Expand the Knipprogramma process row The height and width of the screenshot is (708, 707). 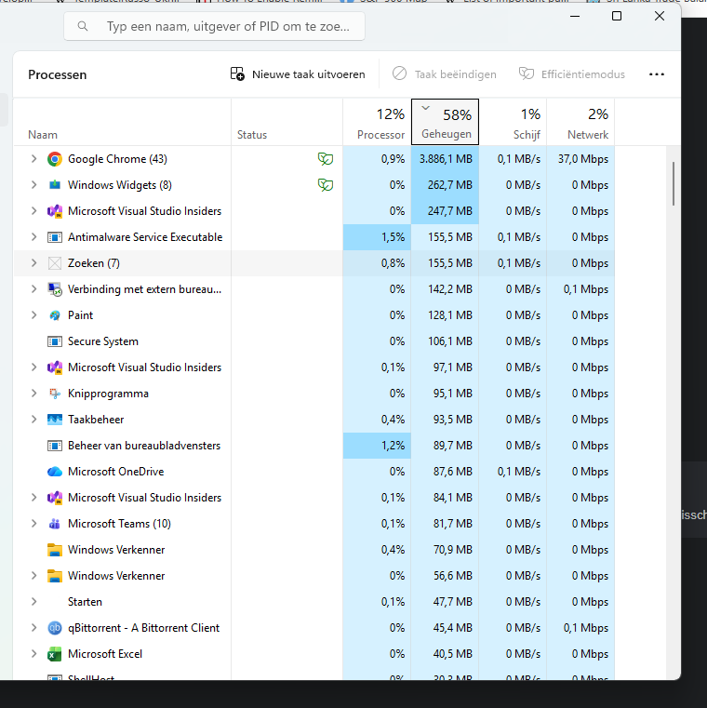pyautogui.click(x=33, y=394)
